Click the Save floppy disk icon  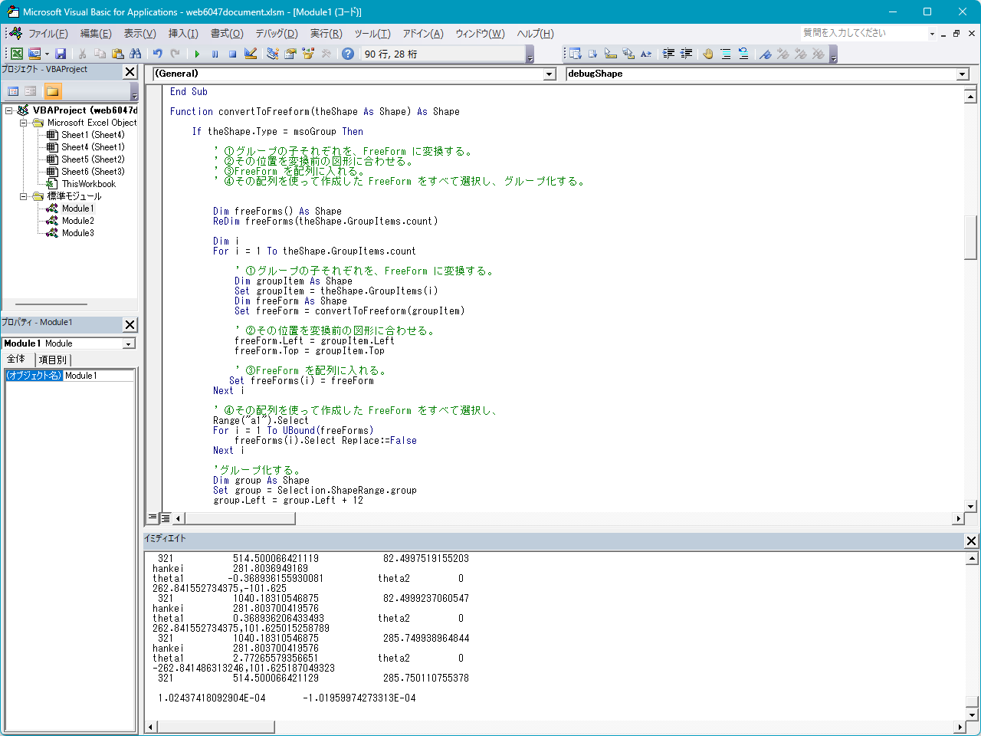pos(61,54)
